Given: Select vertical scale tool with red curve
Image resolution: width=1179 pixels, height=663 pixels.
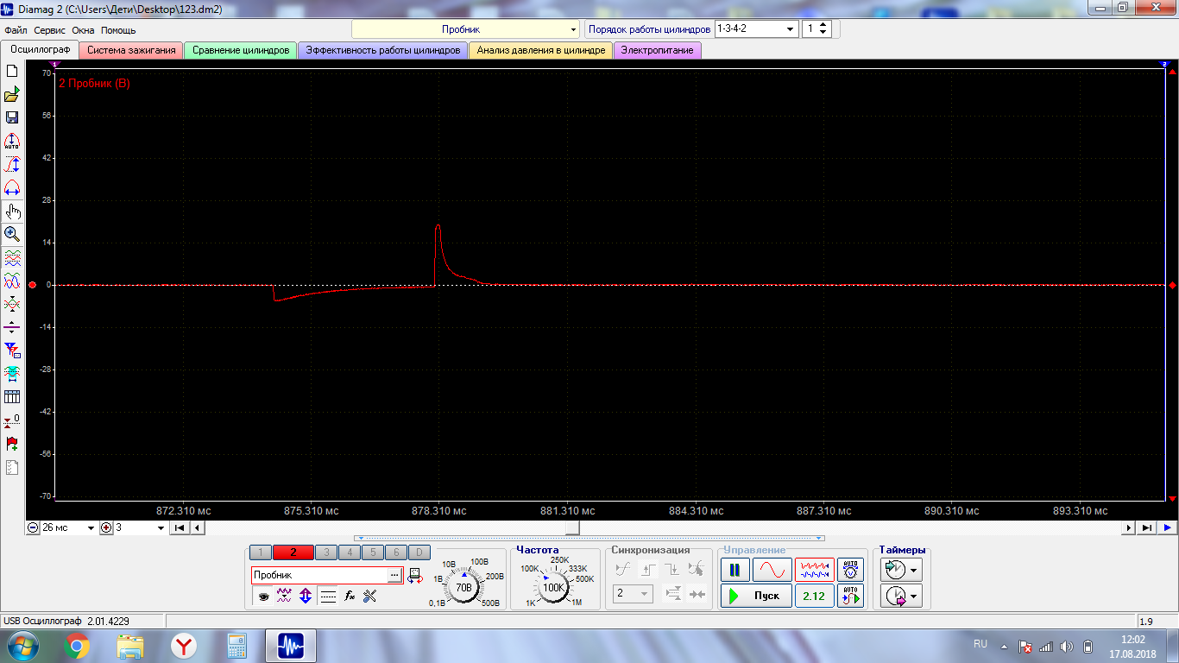Looking at the screenshot, I should (x=12, y=164).
